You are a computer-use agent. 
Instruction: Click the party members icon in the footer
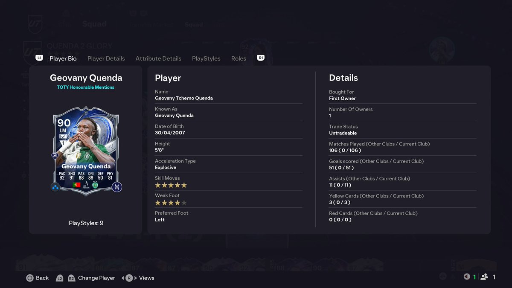(484, 277)
